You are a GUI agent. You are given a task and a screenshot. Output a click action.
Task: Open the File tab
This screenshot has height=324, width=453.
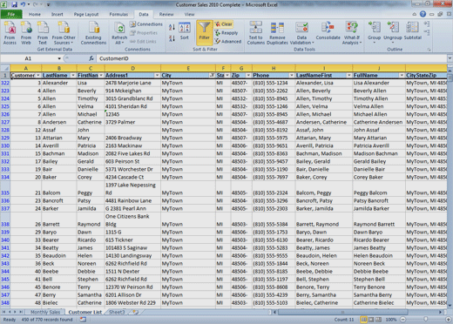(11, 14)
